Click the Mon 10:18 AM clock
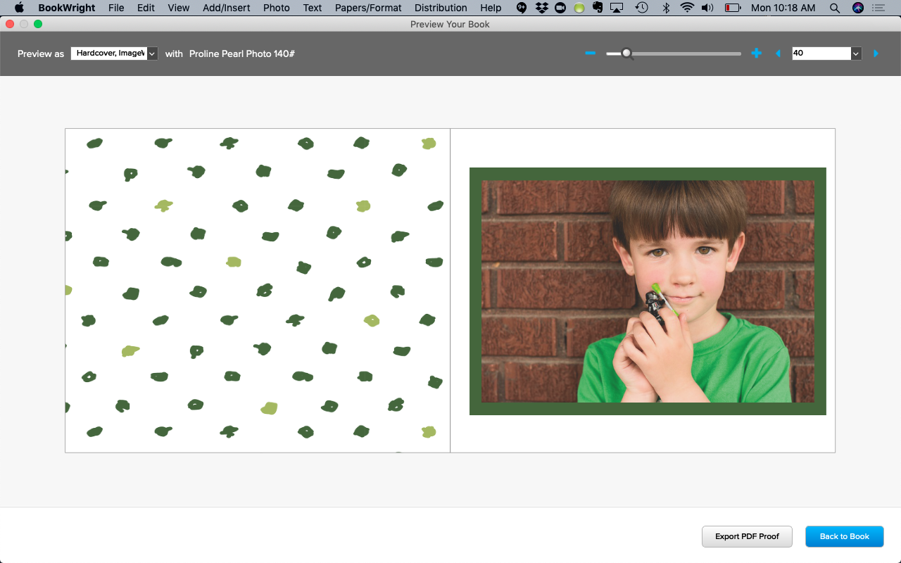This screenshot has height=563, width=901. [x=783, y=8]
